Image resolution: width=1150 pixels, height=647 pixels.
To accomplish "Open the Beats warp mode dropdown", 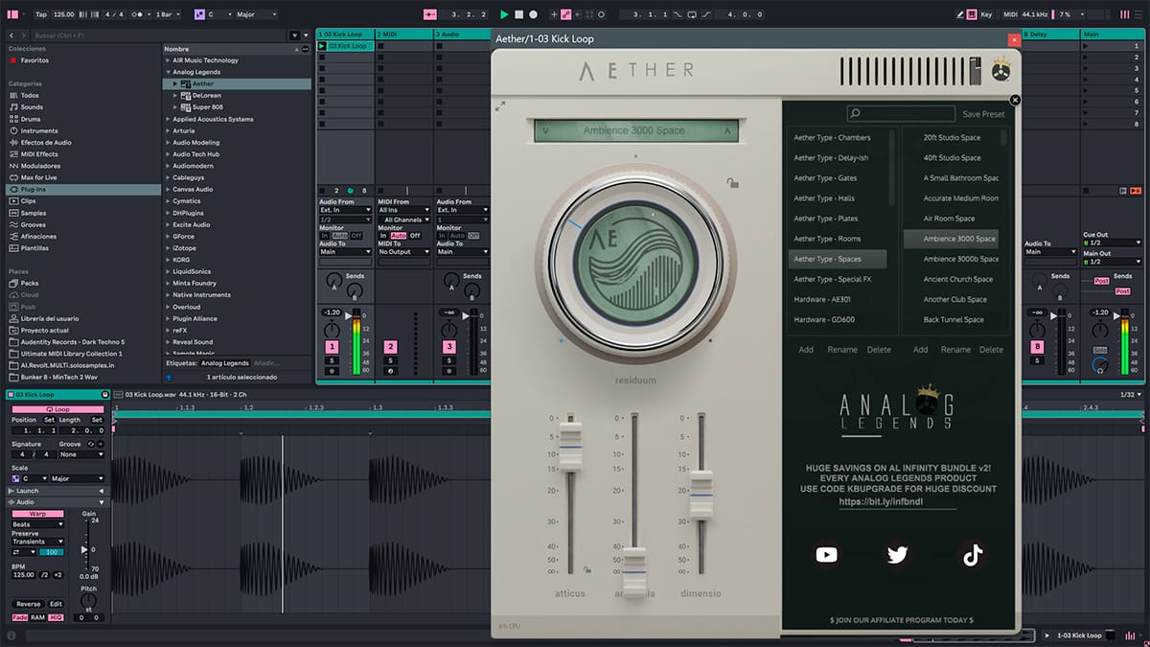I will 37,524.
